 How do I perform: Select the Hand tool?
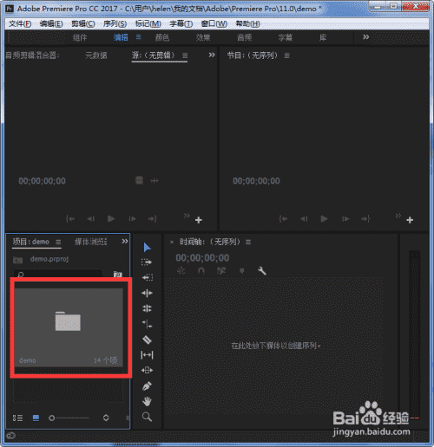[x=147, y=401]
